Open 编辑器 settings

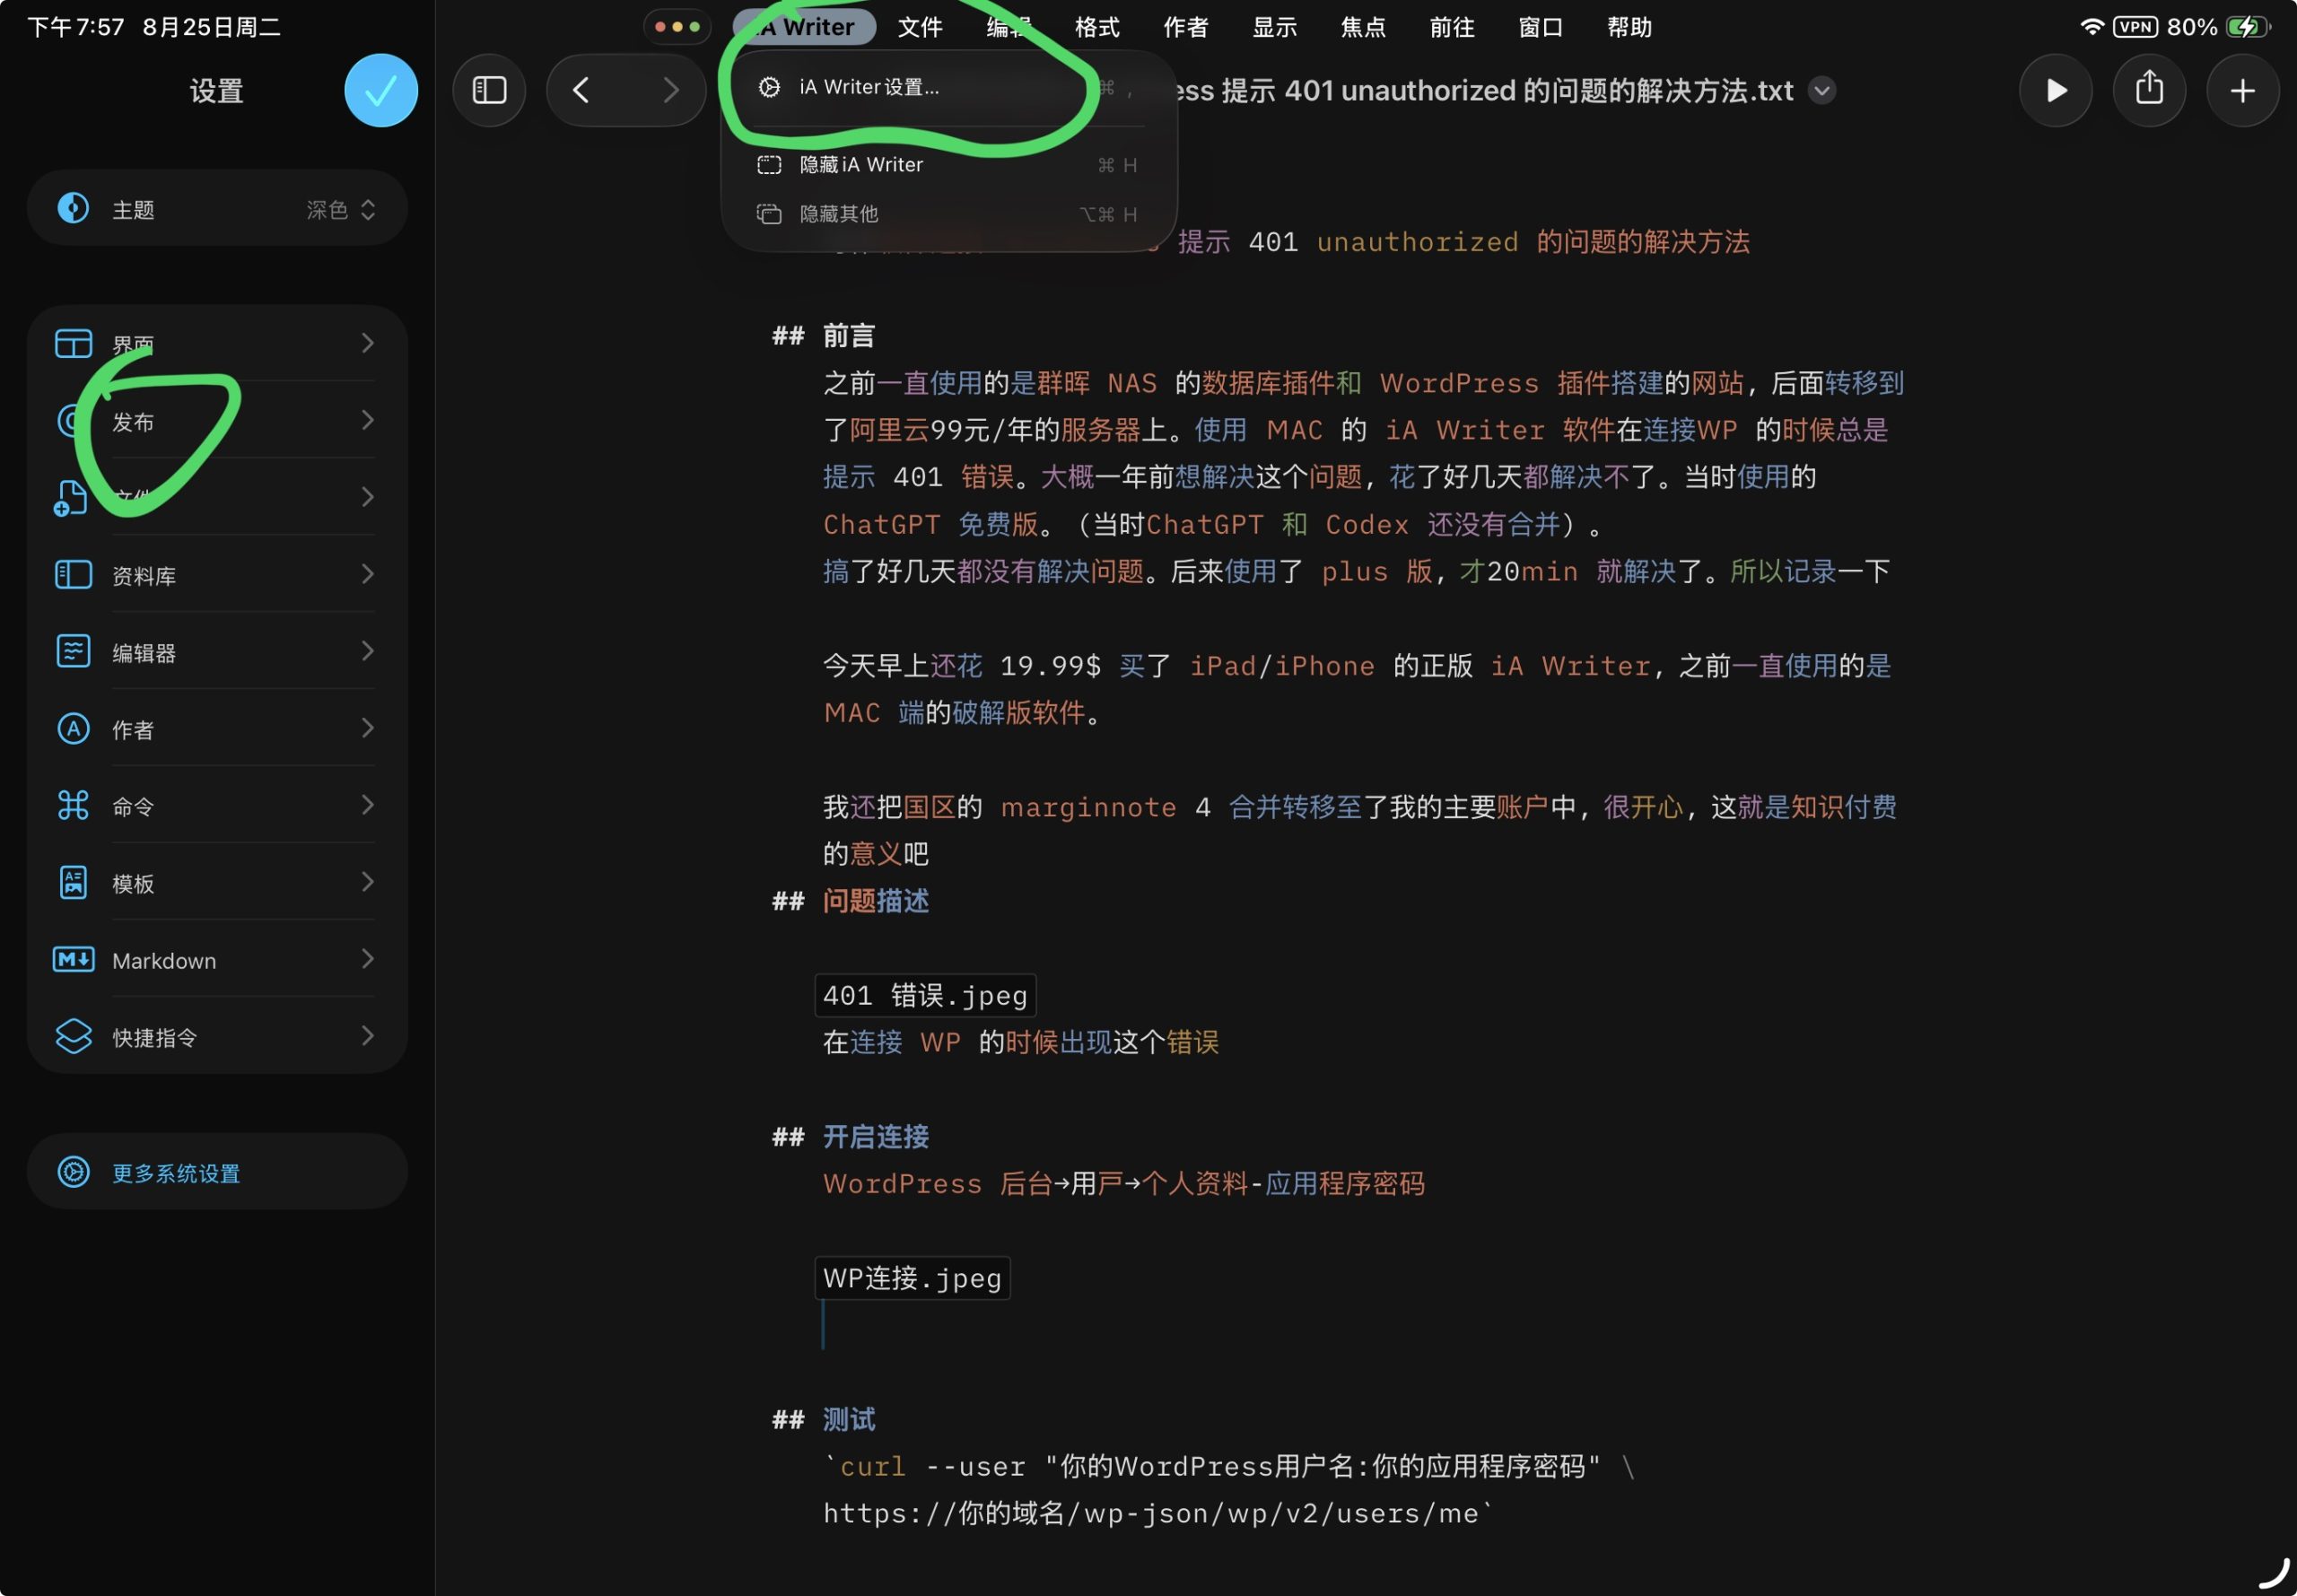[217, 651]
